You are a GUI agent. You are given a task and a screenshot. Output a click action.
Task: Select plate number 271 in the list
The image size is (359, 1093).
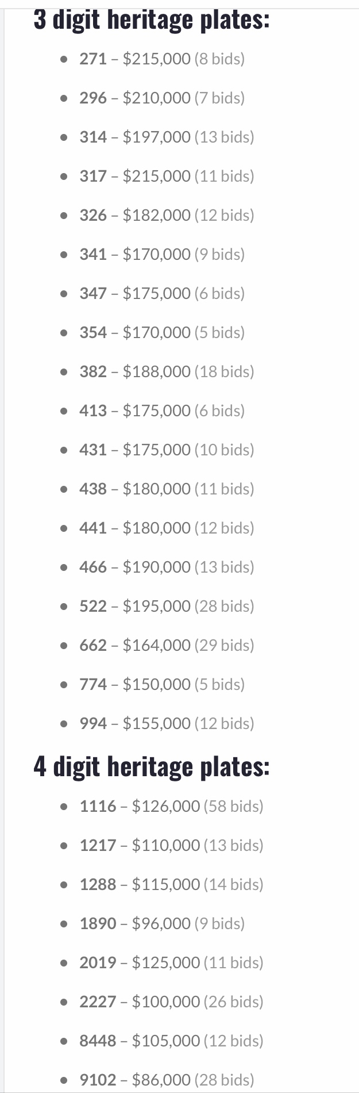[93, 59]
